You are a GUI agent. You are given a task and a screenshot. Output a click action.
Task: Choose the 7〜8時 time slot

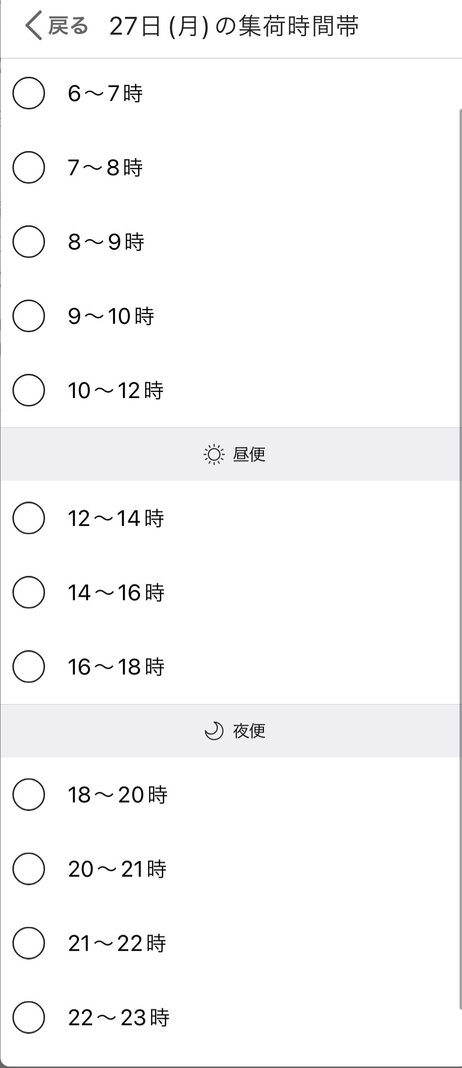[x=29, y=167]
